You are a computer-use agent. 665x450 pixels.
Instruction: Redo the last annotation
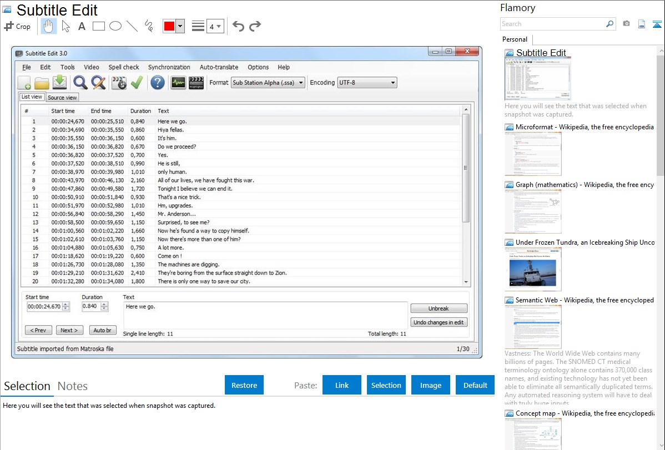coord(255,26)
